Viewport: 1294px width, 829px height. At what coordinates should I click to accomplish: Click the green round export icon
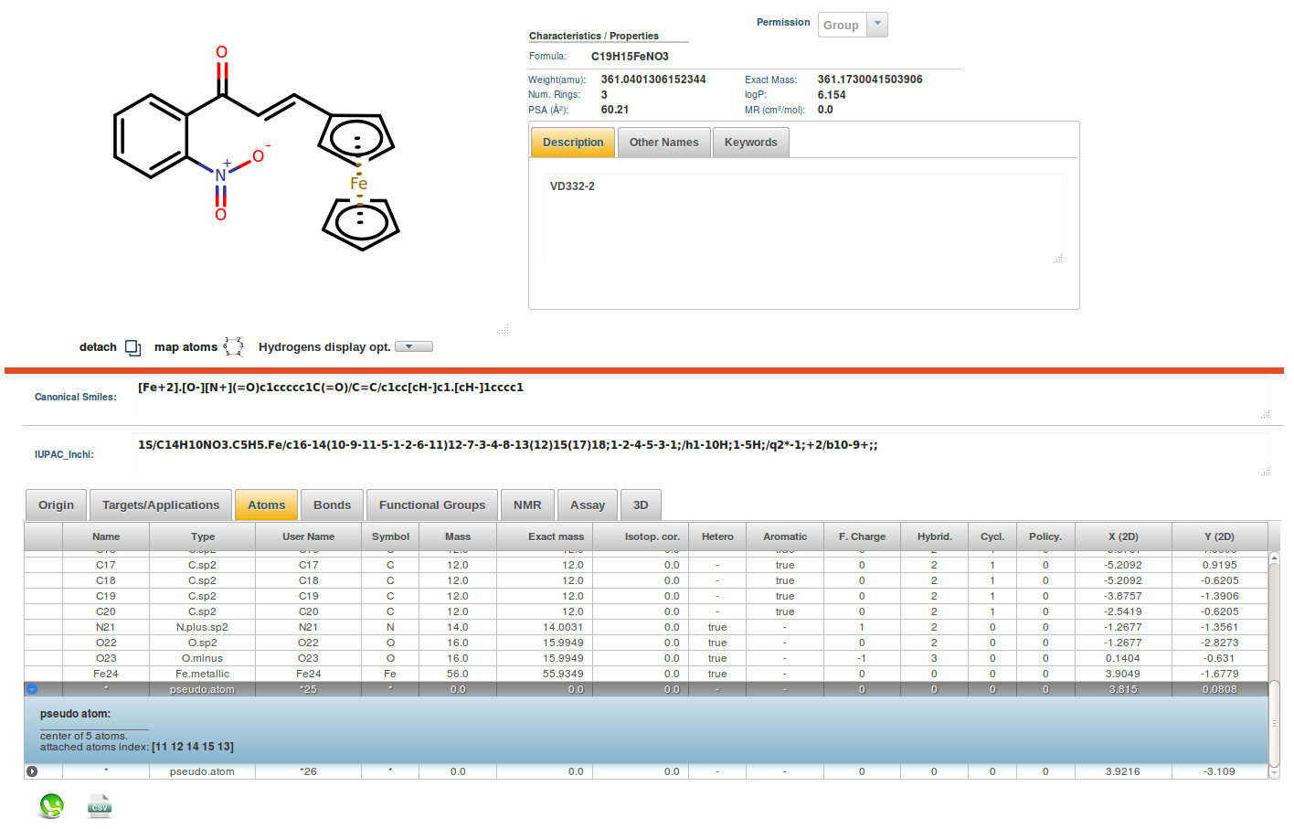pos(51,805)
